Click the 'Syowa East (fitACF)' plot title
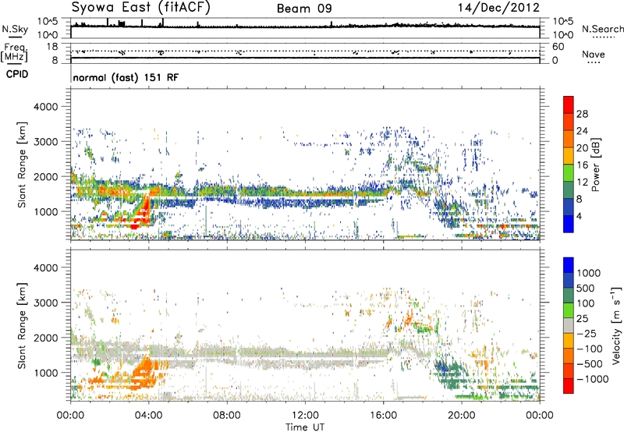The image size is (624, 432). 141,8
